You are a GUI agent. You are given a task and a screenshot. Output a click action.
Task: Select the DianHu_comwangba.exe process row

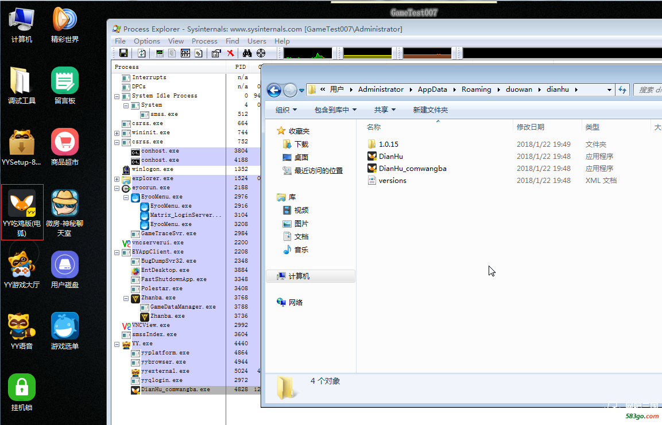click(x=186, y=389)
